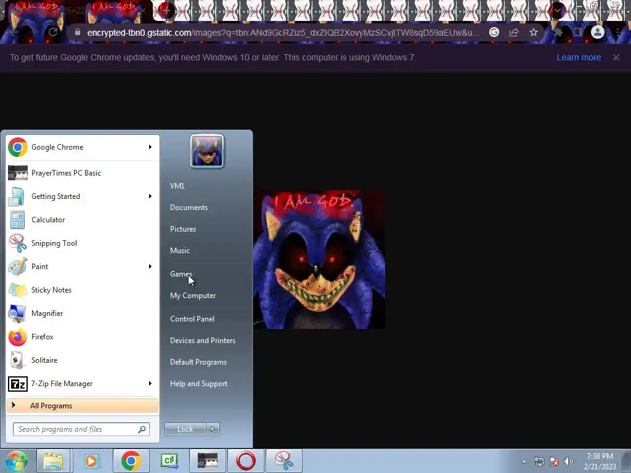The image size is (631, 473).
Task: Launch Calculator from Start menu
Action: pos(82,220)
